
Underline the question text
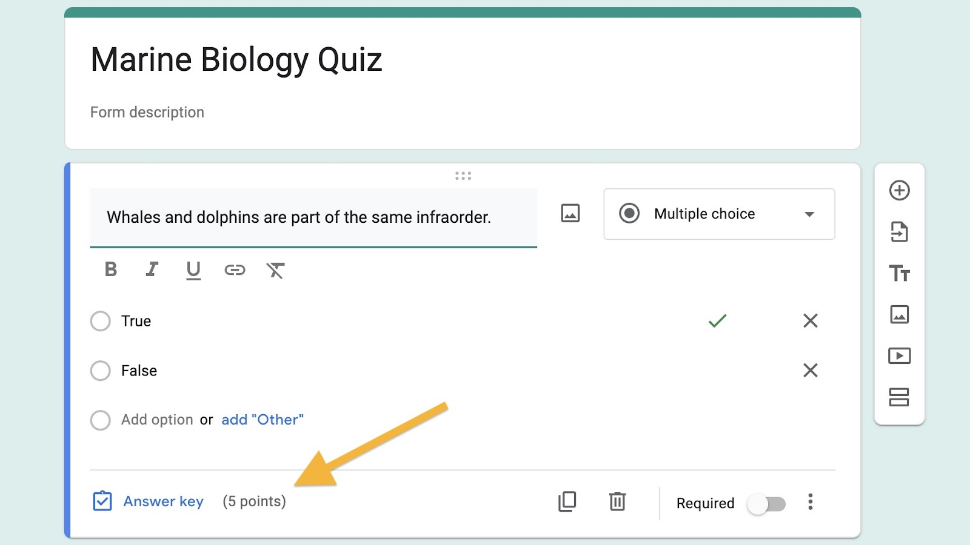click(193, 270)
